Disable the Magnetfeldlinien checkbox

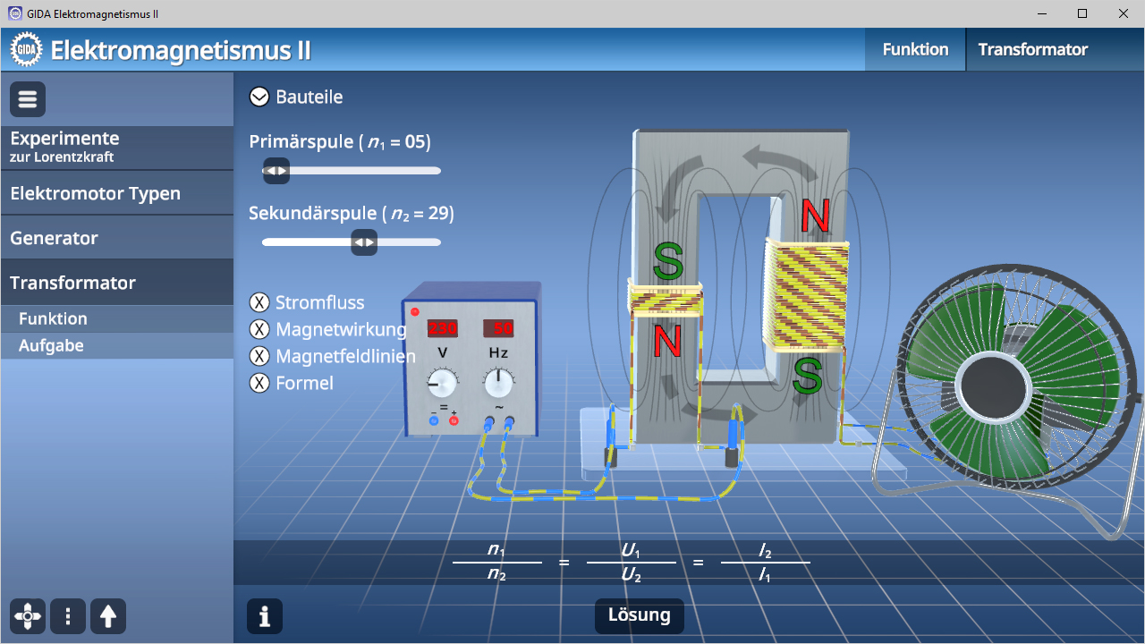coord(259,356)
